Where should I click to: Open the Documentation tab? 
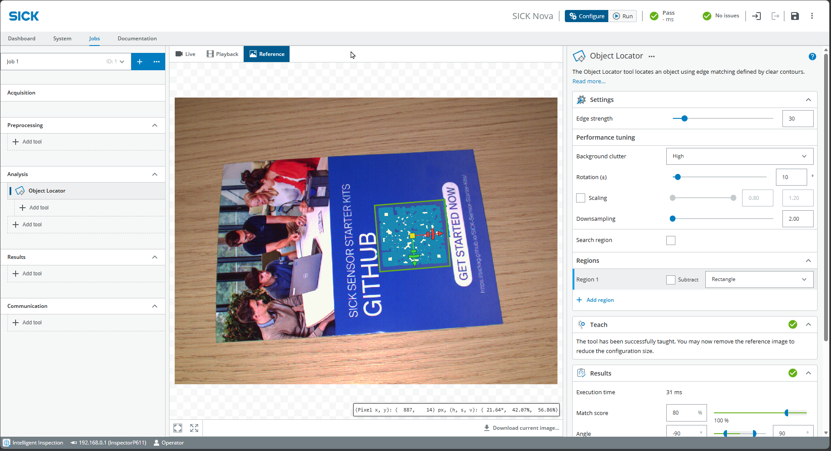(137, 39)
